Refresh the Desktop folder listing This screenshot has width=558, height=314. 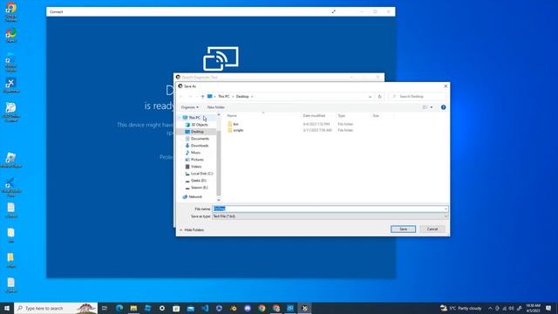(380, 97)
